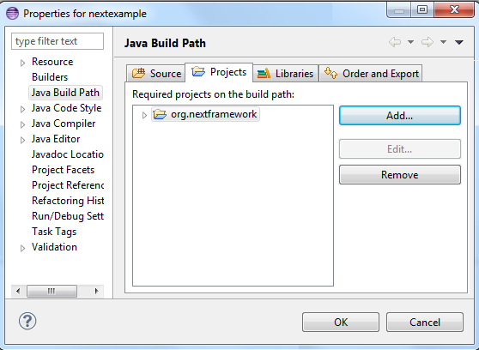This screenshot has height=350, width=479.
Task: Click the Eclipse icon in title bar
Action: pyautogui.click(x=13, y=14)
